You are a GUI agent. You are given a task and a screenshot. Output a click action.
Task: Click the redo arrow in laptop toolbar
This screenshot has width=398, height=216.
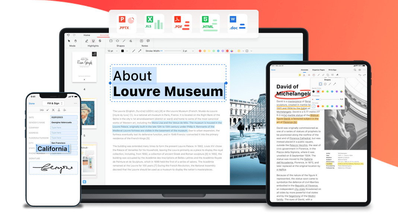[74, 35]
